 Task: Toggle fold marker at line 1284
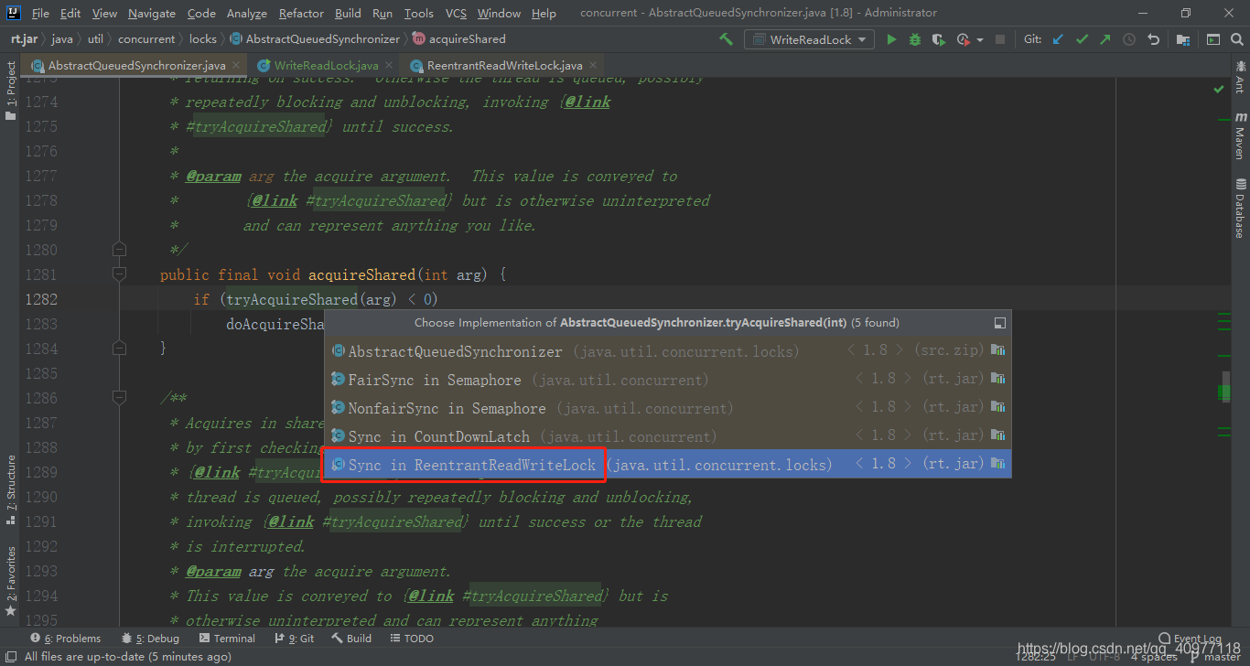tap(118, 348)
